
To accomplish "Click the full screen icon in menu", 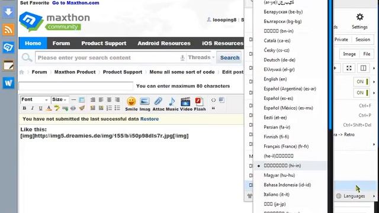I will (x=349, y=68).
